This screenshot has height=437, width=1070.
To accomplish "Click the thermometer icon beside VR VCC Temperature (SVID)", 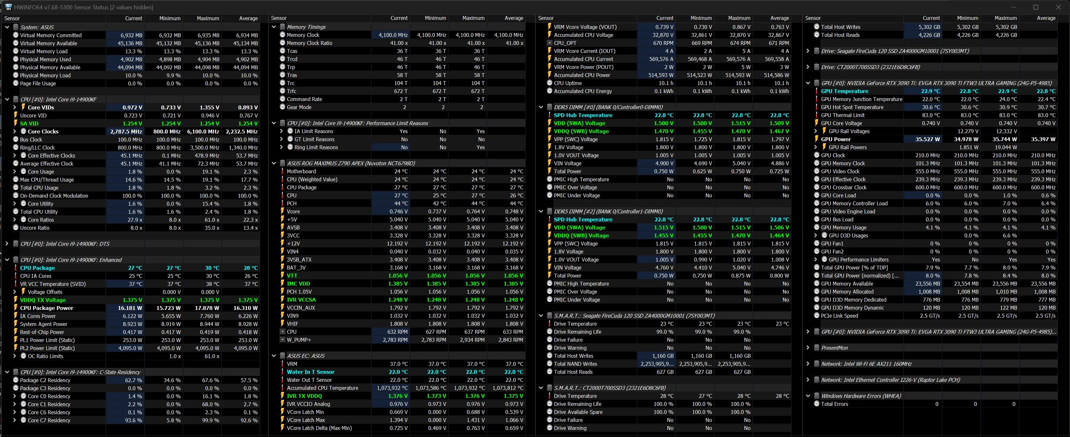I will point(16,284).
